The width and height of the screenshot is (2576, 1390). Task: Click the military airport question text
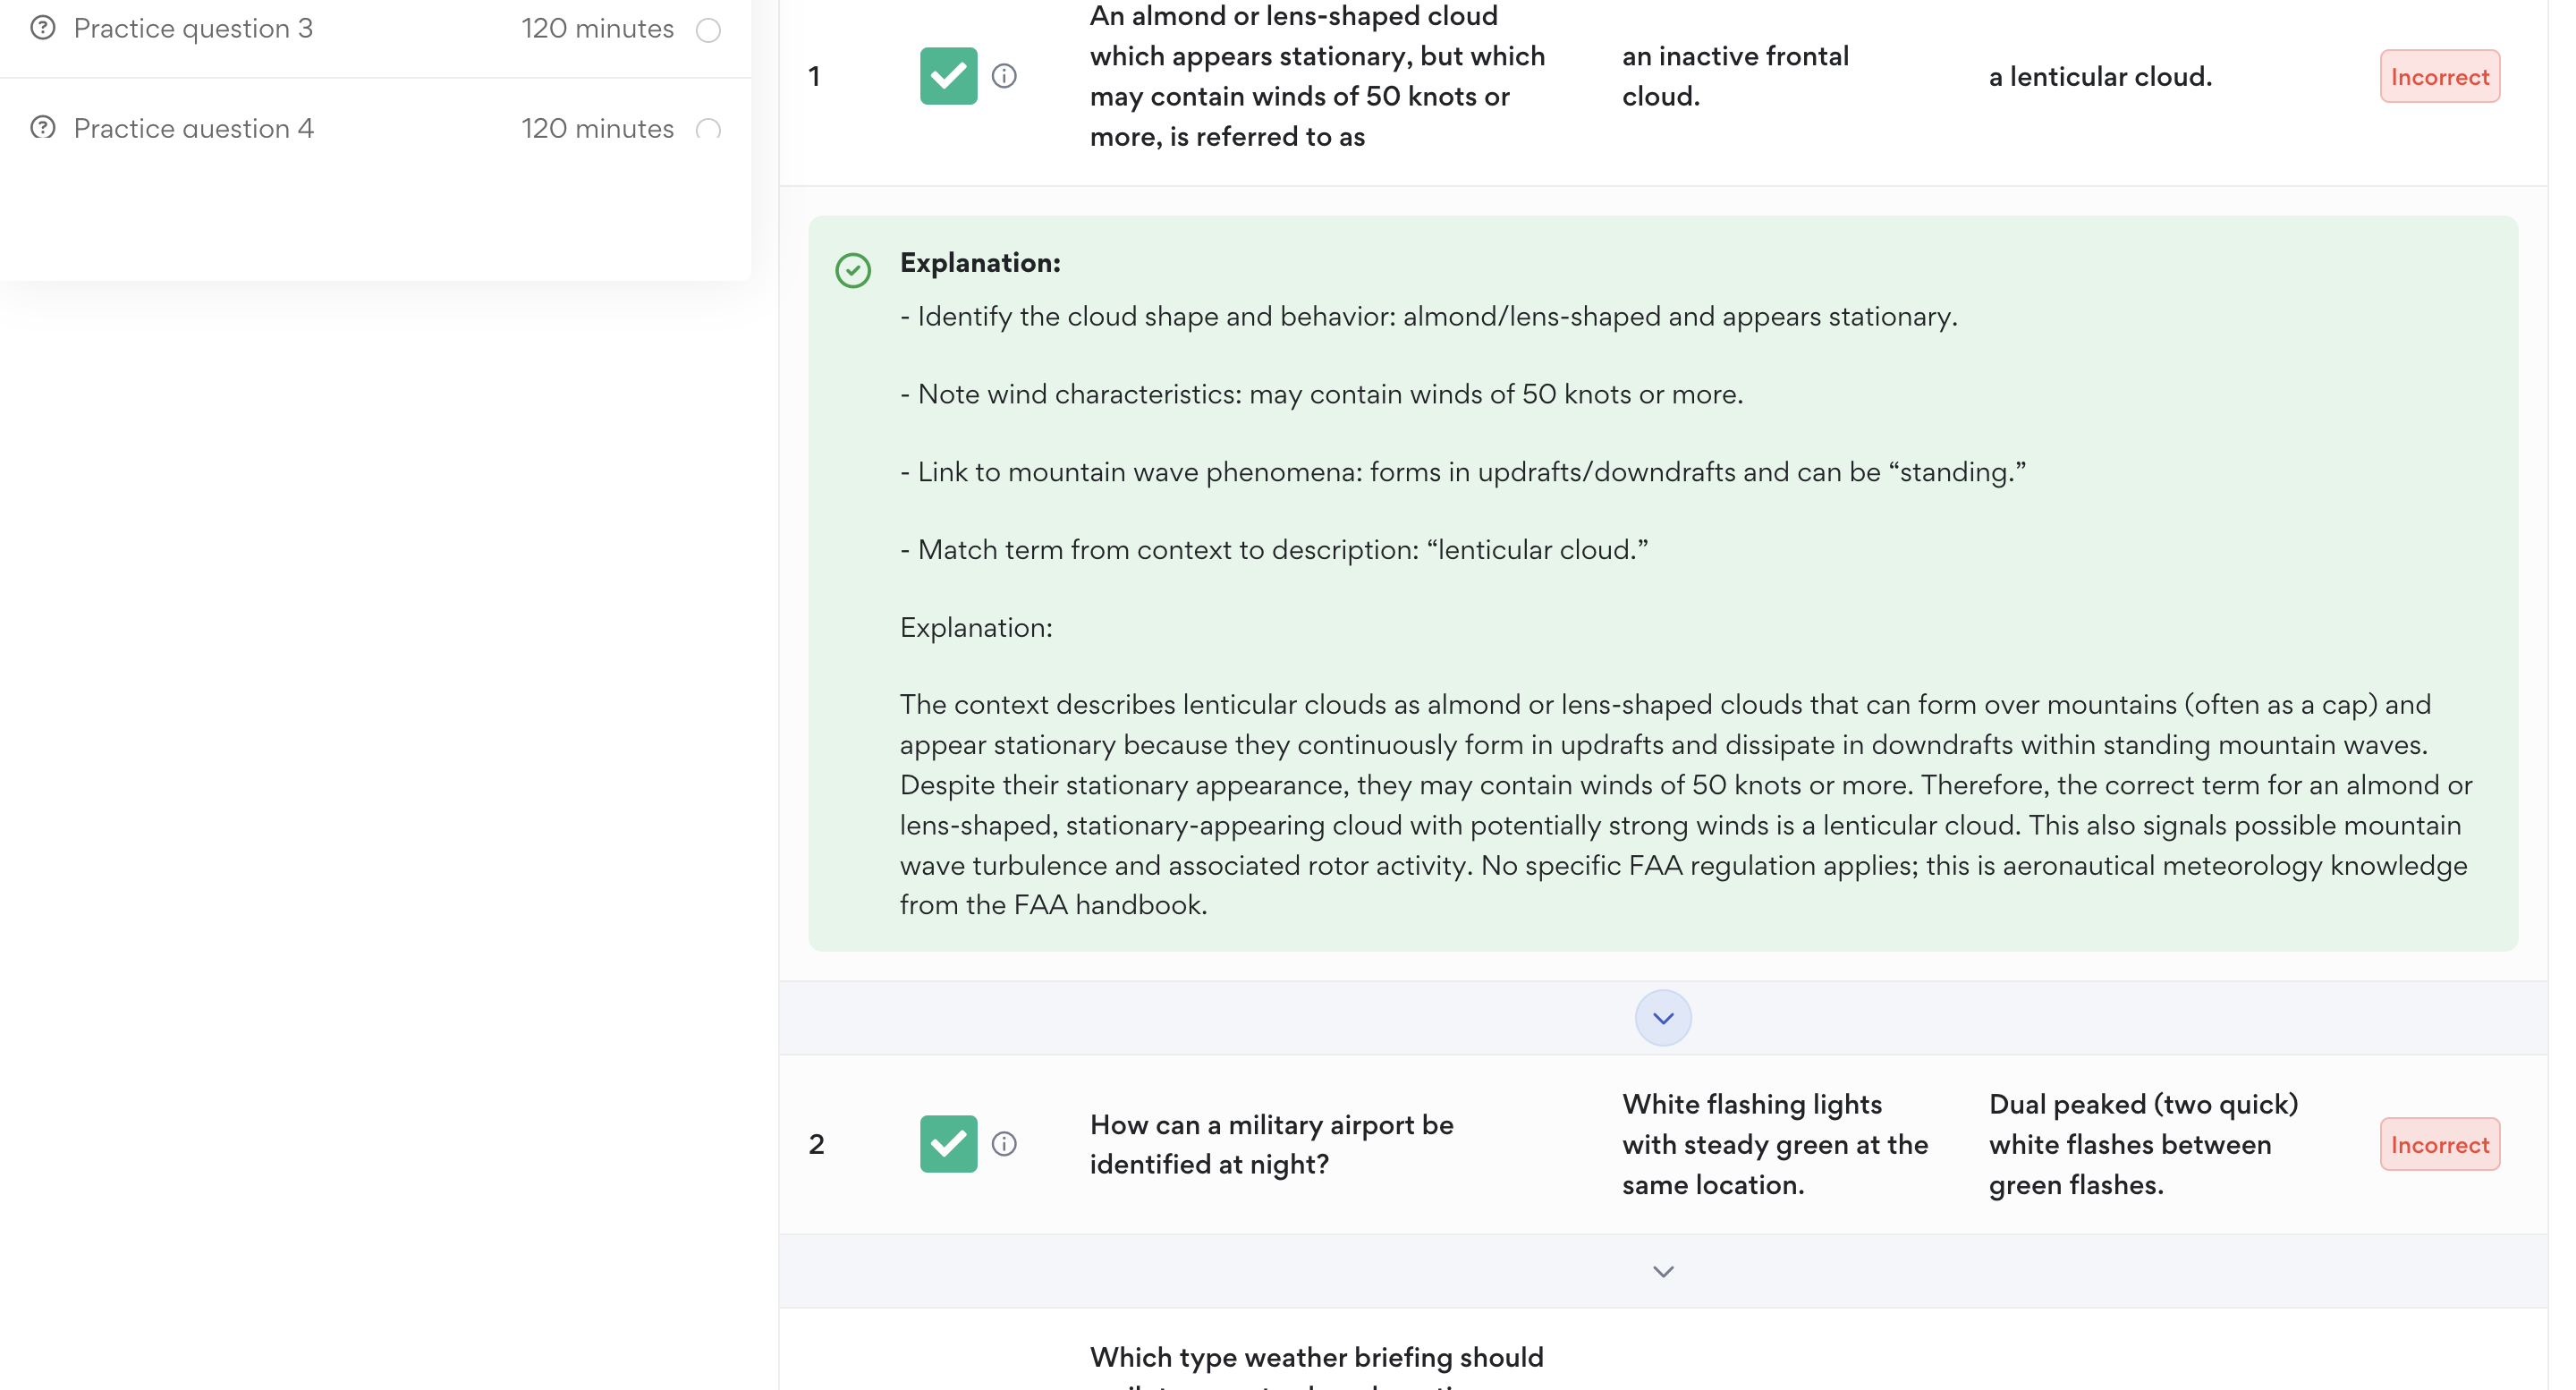[x=1271, y=1145]
